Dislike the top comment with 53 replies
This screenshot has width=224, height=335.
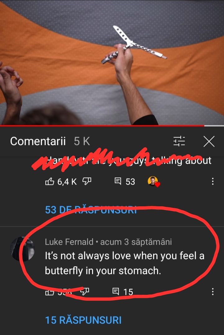87,181
